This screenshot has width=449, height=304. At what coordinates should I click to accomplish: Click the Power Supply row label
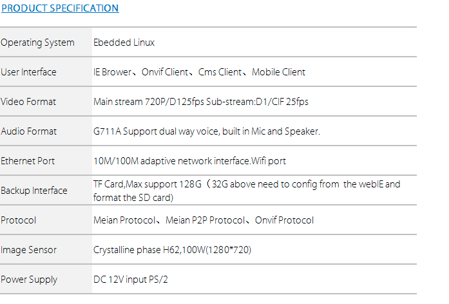pos(28,280)
